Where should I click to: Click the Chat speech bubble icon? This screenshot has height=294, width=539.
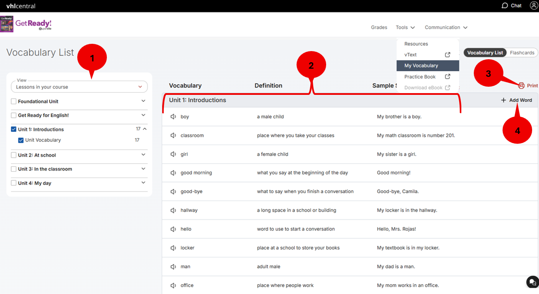(505, 6)
